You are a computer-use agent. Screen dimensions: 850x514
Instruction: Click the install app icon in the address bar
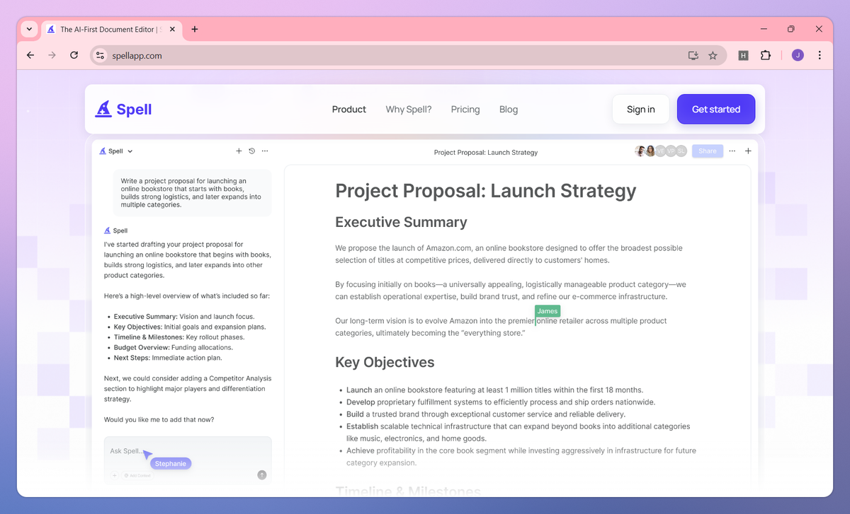[693, 55]
